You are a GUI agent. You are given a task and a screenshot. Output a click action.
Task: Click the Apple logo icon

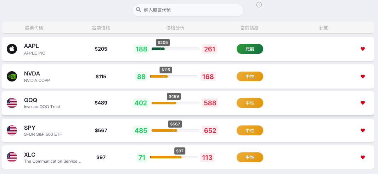point(12,49)
